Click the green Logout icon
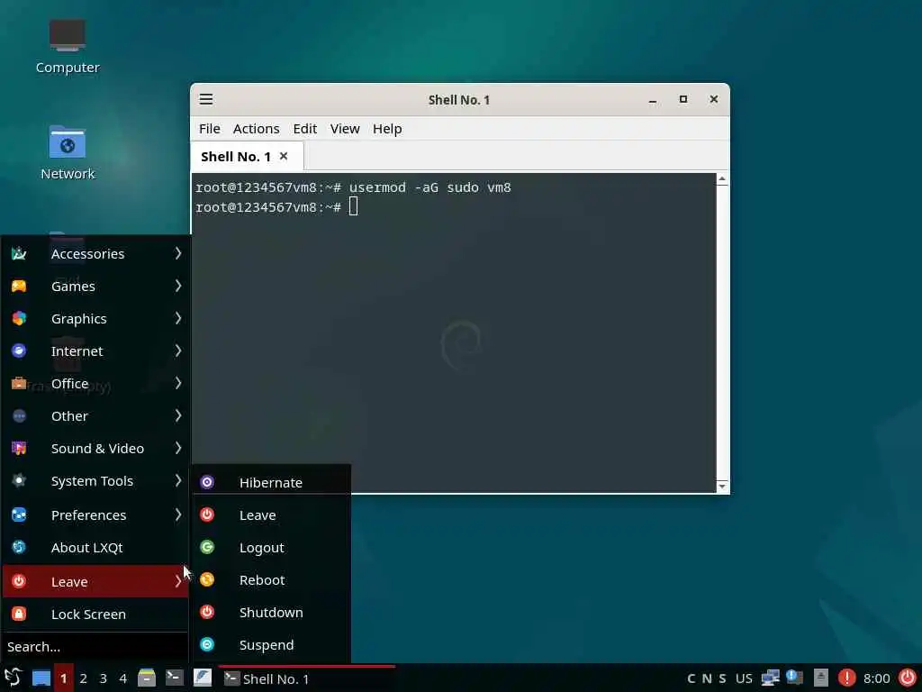 point(207,547)
